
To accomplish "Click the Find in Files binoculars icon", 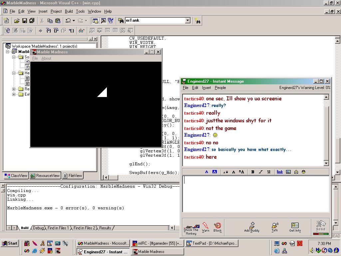I will (121, 21).
